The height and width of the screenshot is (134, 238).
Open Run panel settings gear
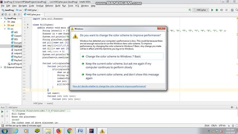point(232,107)
